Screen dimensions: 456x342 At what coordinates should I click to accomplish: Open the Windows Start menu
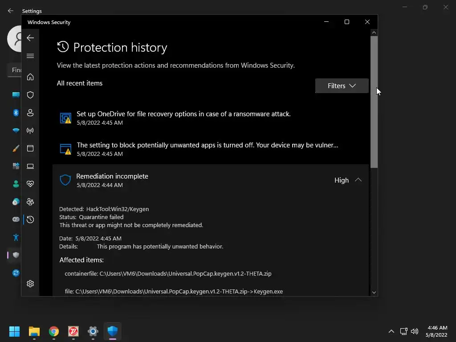click(x=15, y=331)
